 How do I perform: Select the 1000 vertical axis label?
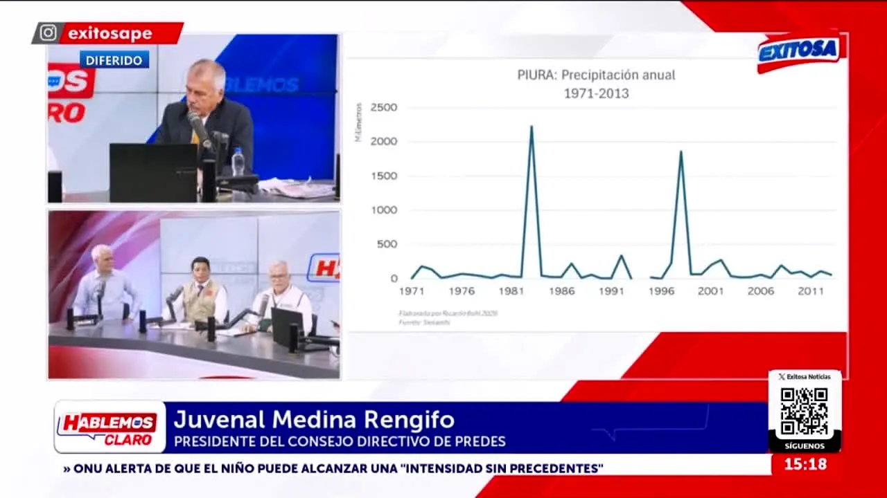pyautogui.click(x=384, y=210)
